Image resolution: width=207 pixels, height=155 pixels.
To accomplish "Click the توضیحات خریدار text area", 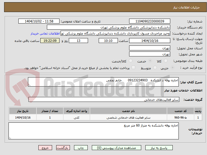I will [x=93, y=131].
